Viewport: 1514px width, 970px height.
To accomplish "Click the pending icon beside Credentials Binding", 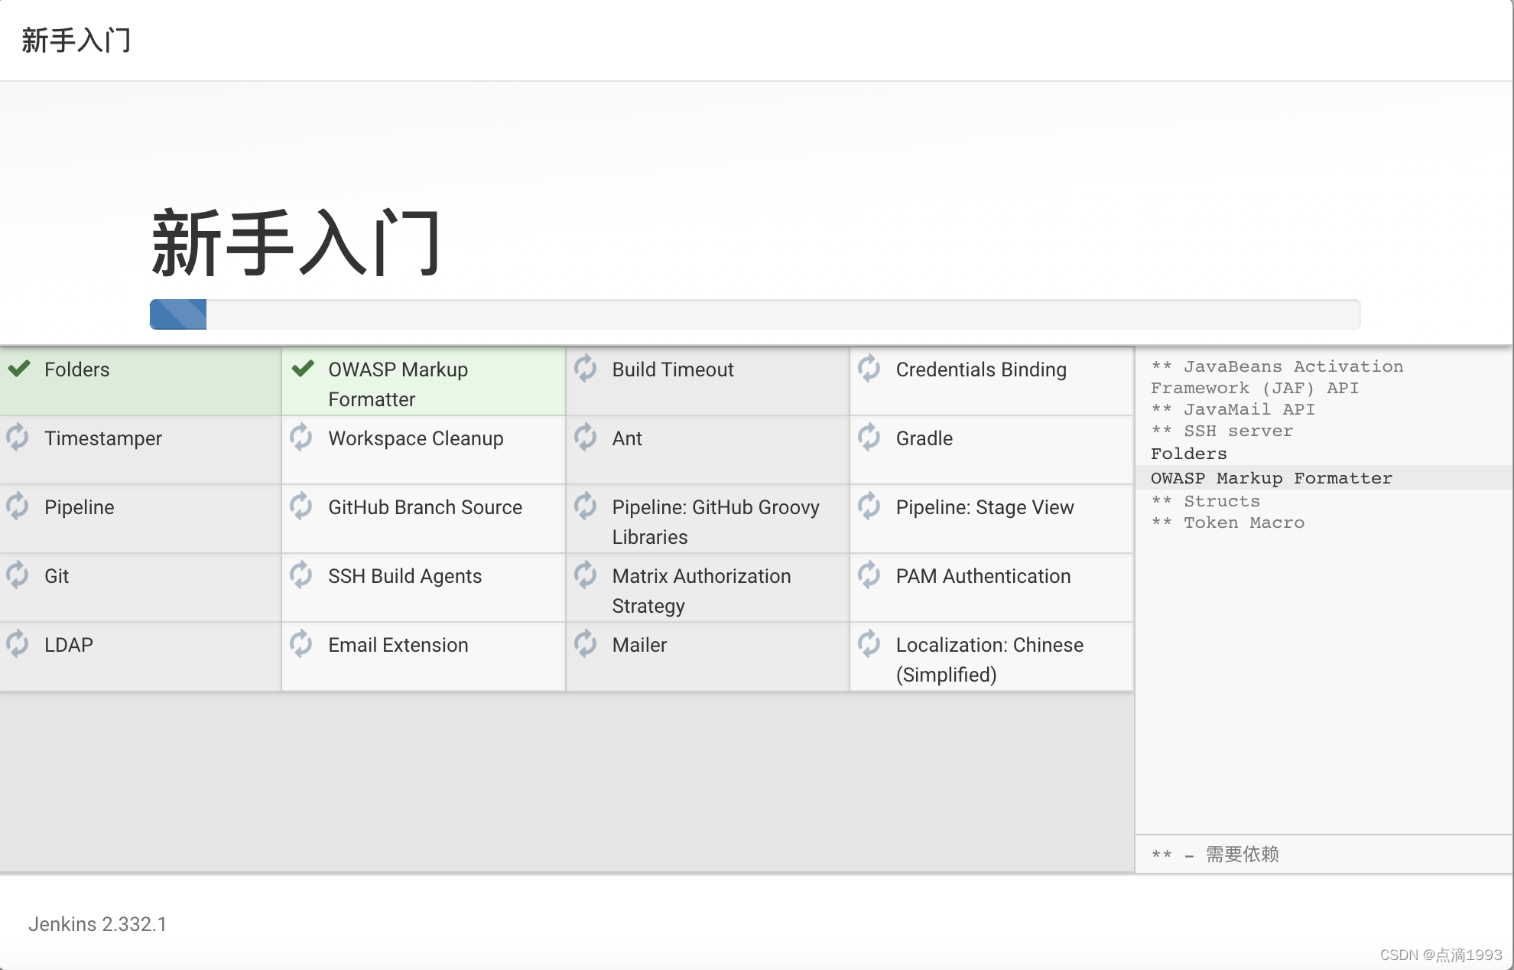I will click(869, 368).
